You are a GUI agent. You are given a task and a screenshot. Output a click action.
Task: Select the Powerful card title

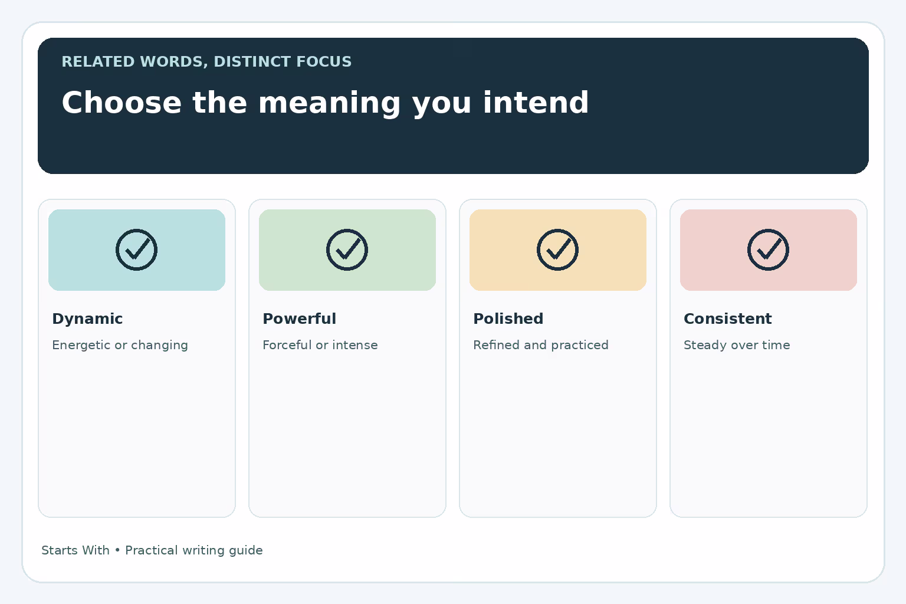click(299, 319)
